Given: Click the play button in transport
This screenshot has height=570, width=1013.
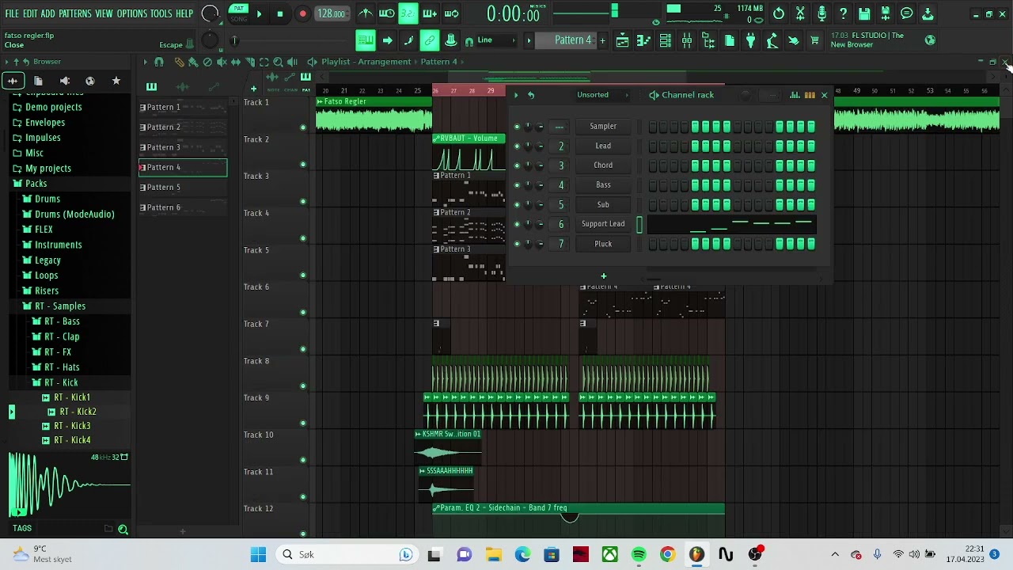Looking at the screenshot, I should pyautogui.click(x=259, y=13).
